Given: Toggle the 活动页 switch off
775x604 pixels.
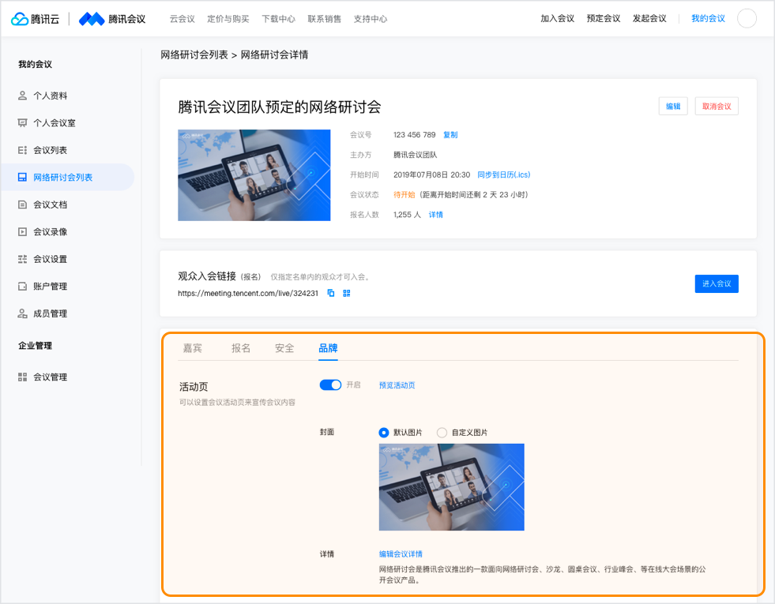Looking at the screenshot, I should [x=330, y=385].
